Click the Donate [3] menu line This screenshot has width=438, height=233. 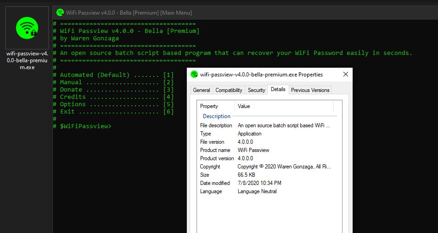(113, 90)
